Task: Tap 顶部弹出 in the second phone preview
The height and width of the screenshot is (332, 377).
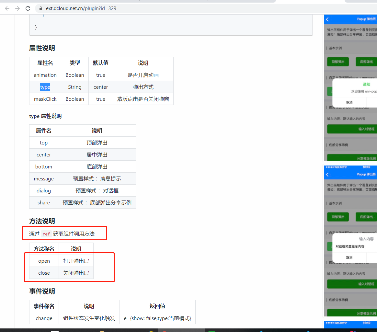Action: (338, 217)
